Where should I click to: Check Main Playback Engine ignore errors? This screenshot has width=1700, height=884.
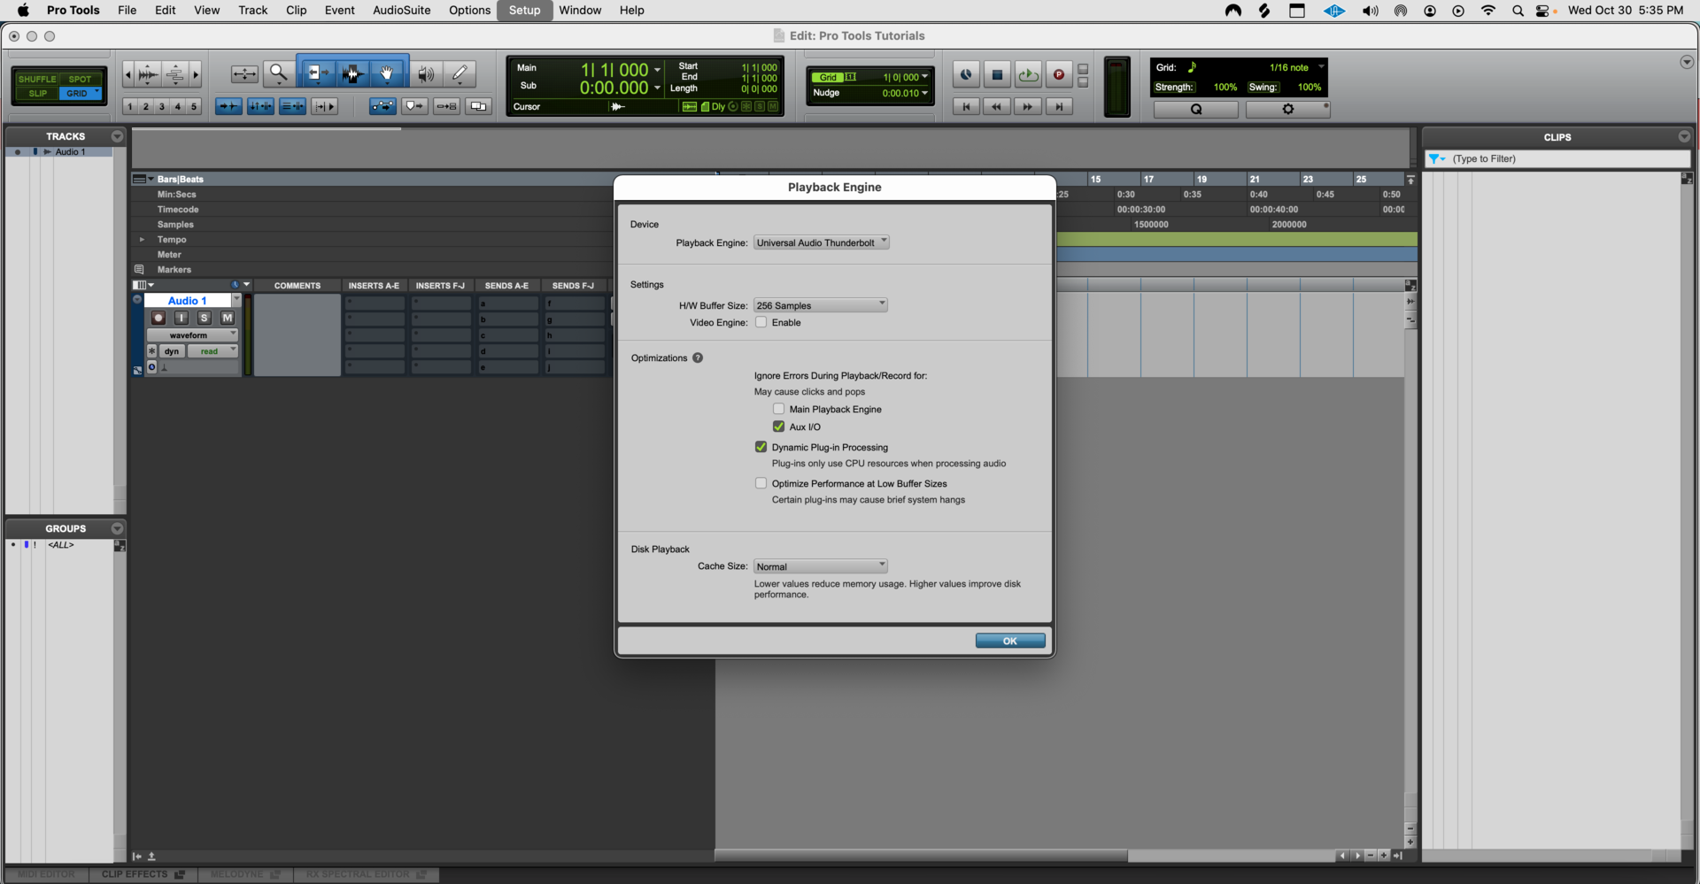pos(778,409)
